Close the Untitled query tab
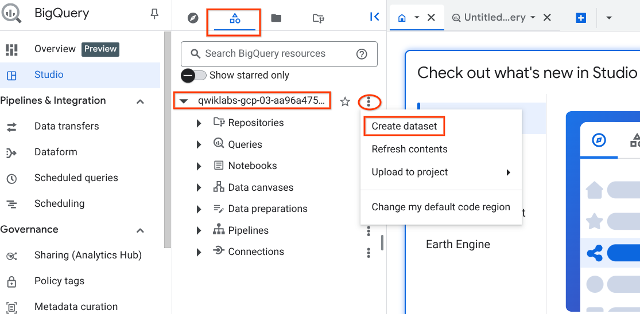The height and width of the screenshot is (314, 640). [x=548, y=18]
